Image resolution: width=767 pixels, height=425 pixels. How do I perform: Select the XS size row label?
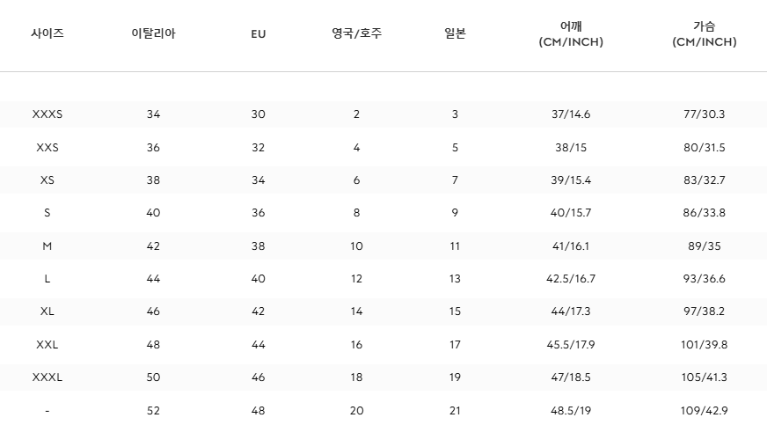click(47, 180)
